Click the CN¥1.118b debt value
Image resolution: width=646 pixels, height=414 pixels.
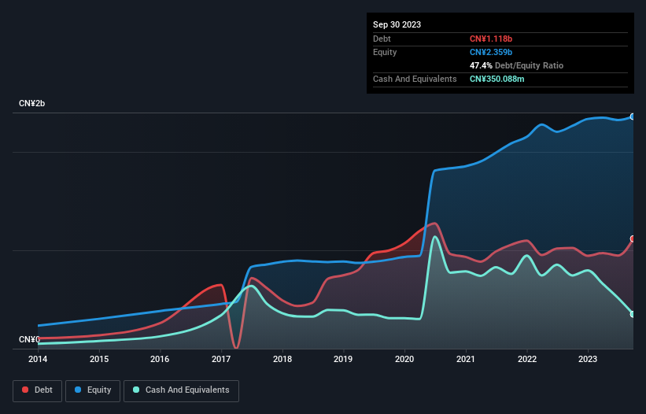[x=491, y=39]
